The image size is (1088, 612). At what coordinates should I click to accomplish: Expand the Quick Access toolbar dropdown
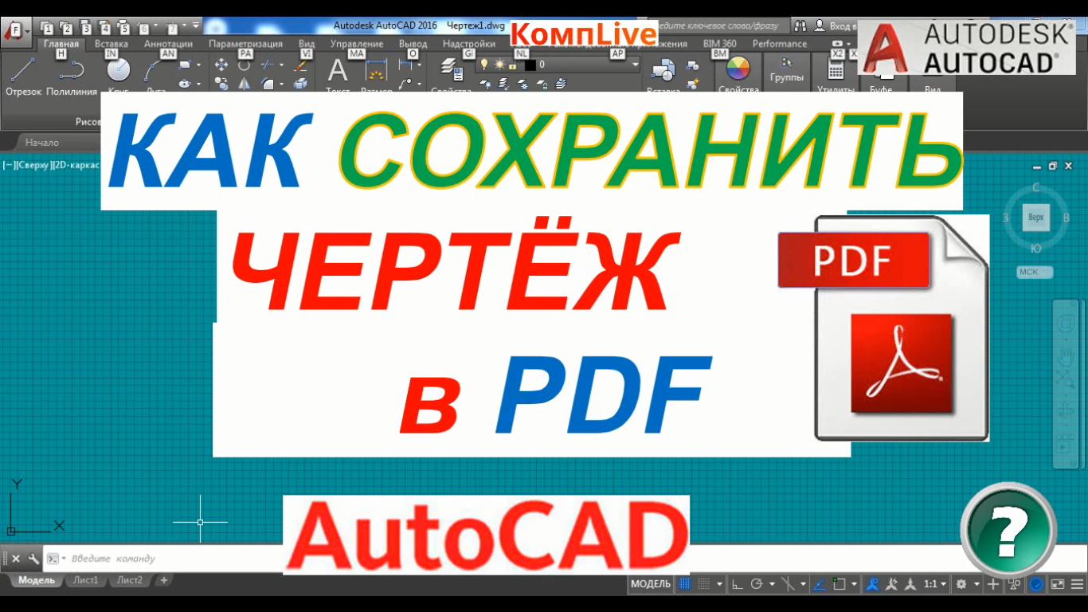tap(196, 27)
